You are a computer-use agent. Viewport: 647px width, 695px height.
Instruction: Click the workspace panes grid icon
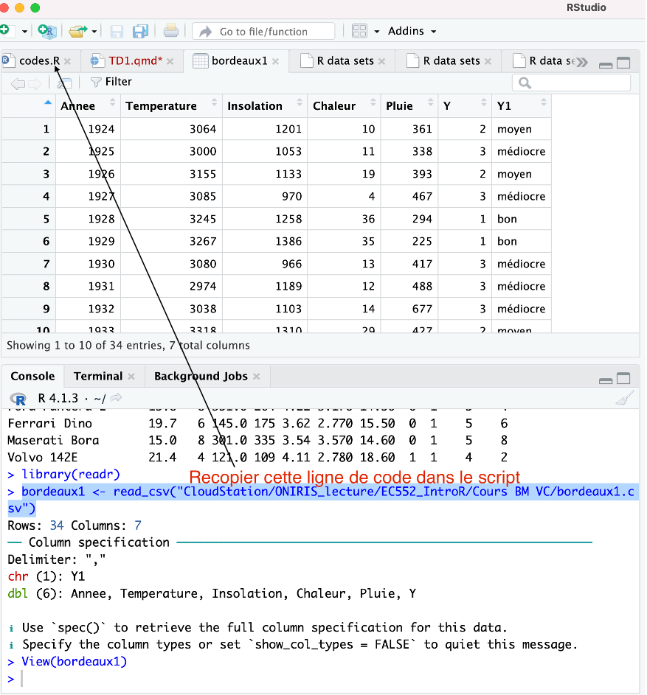coord(359,31)
